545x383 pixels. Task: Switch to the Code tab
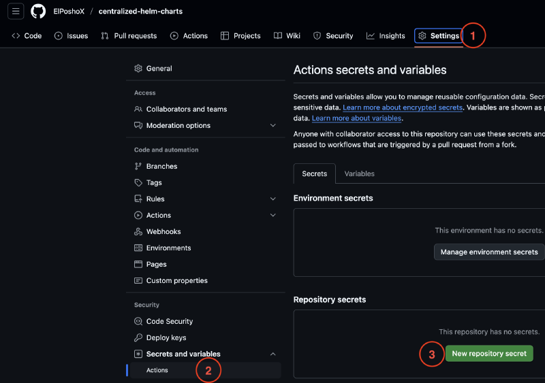tap(27, 36)
